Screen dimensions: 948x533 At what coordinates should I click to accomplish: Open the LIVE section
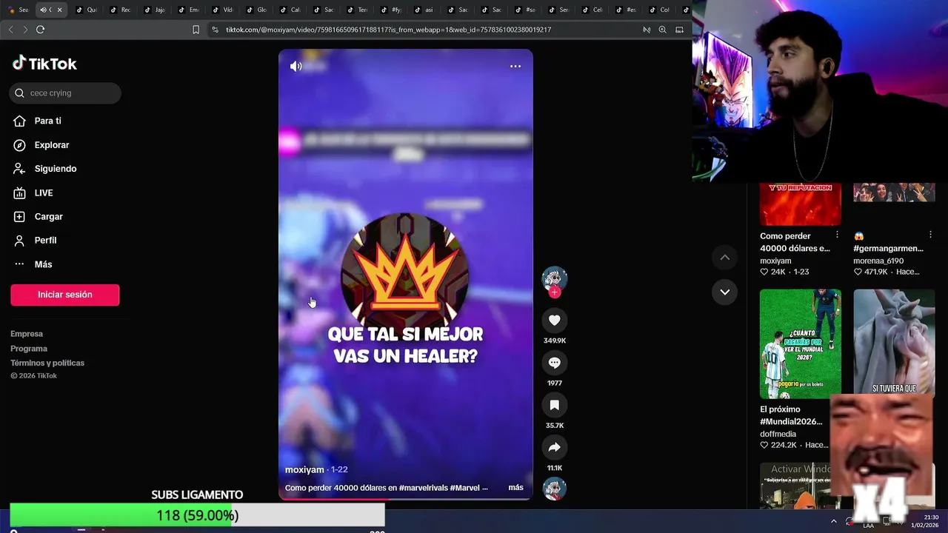coord(43,192)
